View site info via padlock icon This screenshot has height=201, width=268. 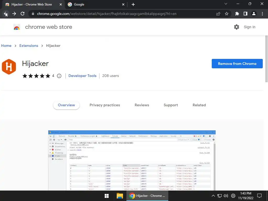(33, 14)
